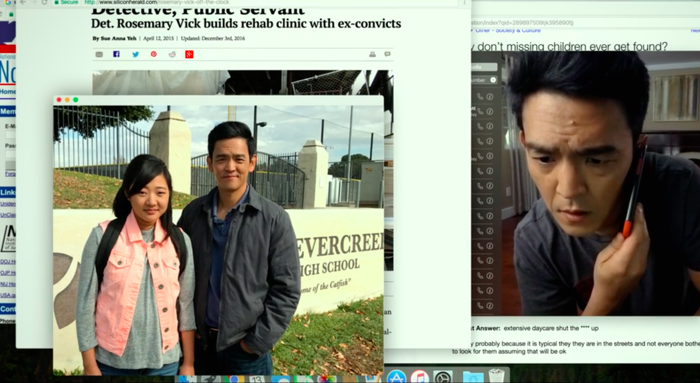Pin the article on Pinterest
The height and width of the screenshot is (383, 700).
point(154,54)
